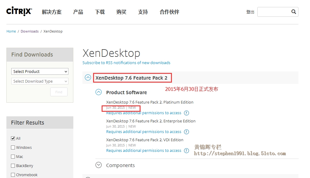
Task: Collapse XenDesktop 7.6 Feature Pack 2 section
Action: pos(88,77)
